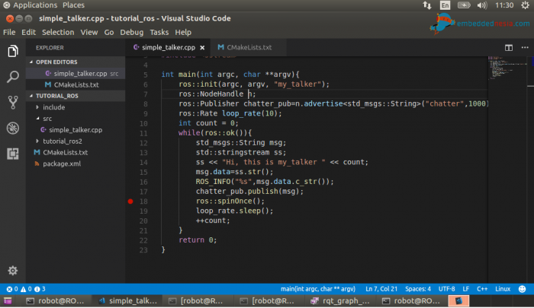Open the Selection menu

pyautogui.click(x=58, y=32)
